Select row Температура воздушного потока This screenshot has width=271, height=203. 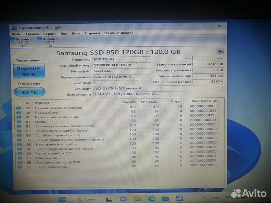coord(117,148)
